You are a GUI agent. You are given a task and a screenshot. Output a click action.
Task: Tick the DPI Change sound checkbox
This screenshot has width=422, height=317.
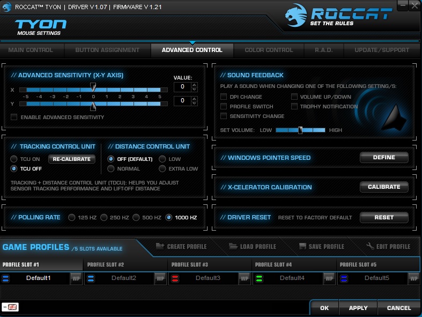coord(224,97)
